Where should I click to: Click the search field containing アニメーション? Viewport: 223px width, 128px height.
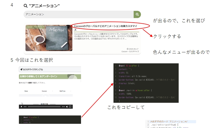(x=79, y=14)
